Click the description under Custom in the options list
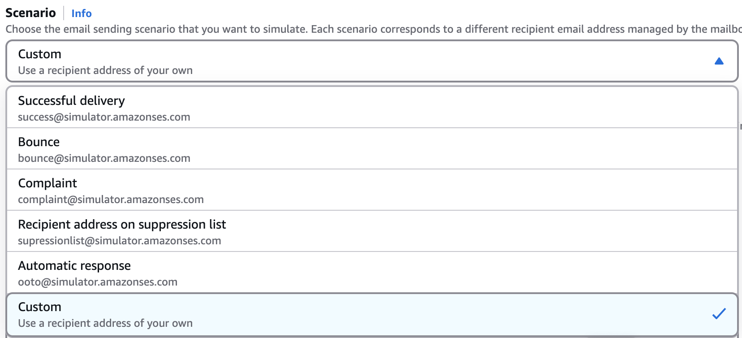The width and height of the screenshot is (742, 338). (105, 323)
